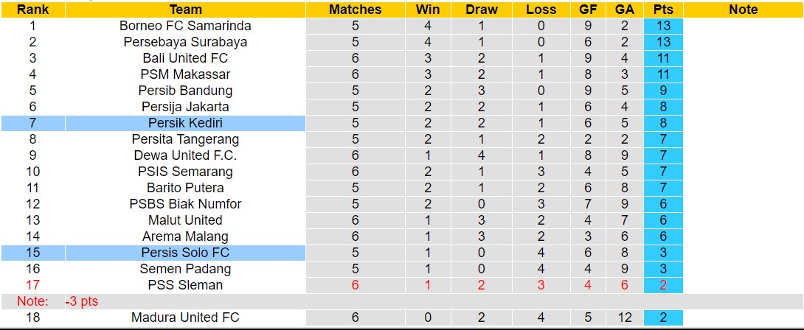Open the Persib Bandung team entry
Viewport: 804px width, 330px height.
pyautogui.click(x=185, y=91)
